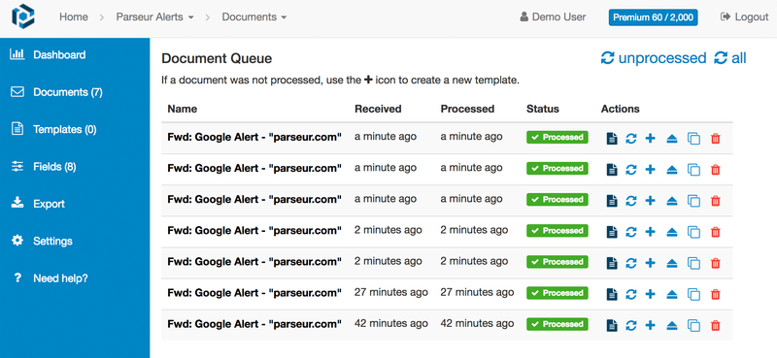Image resolution: width=777 pixels, height=358 pixels.
Task: Click the refresh icon beside unprocessed
Action: (x=608, y=58)
